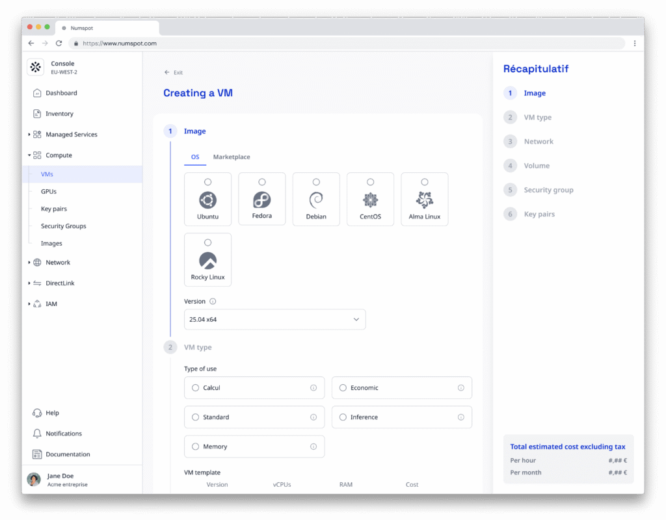Click the Dashboard icon in sidebar
666x520 pixels.
[x=37, y=93]
